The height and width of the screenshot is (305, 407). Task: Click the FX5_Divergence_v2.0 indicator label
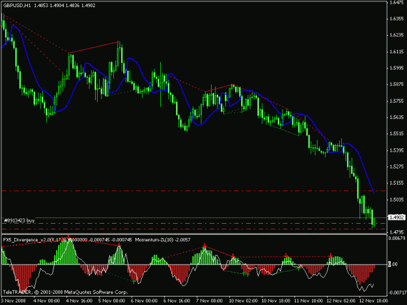67,240
